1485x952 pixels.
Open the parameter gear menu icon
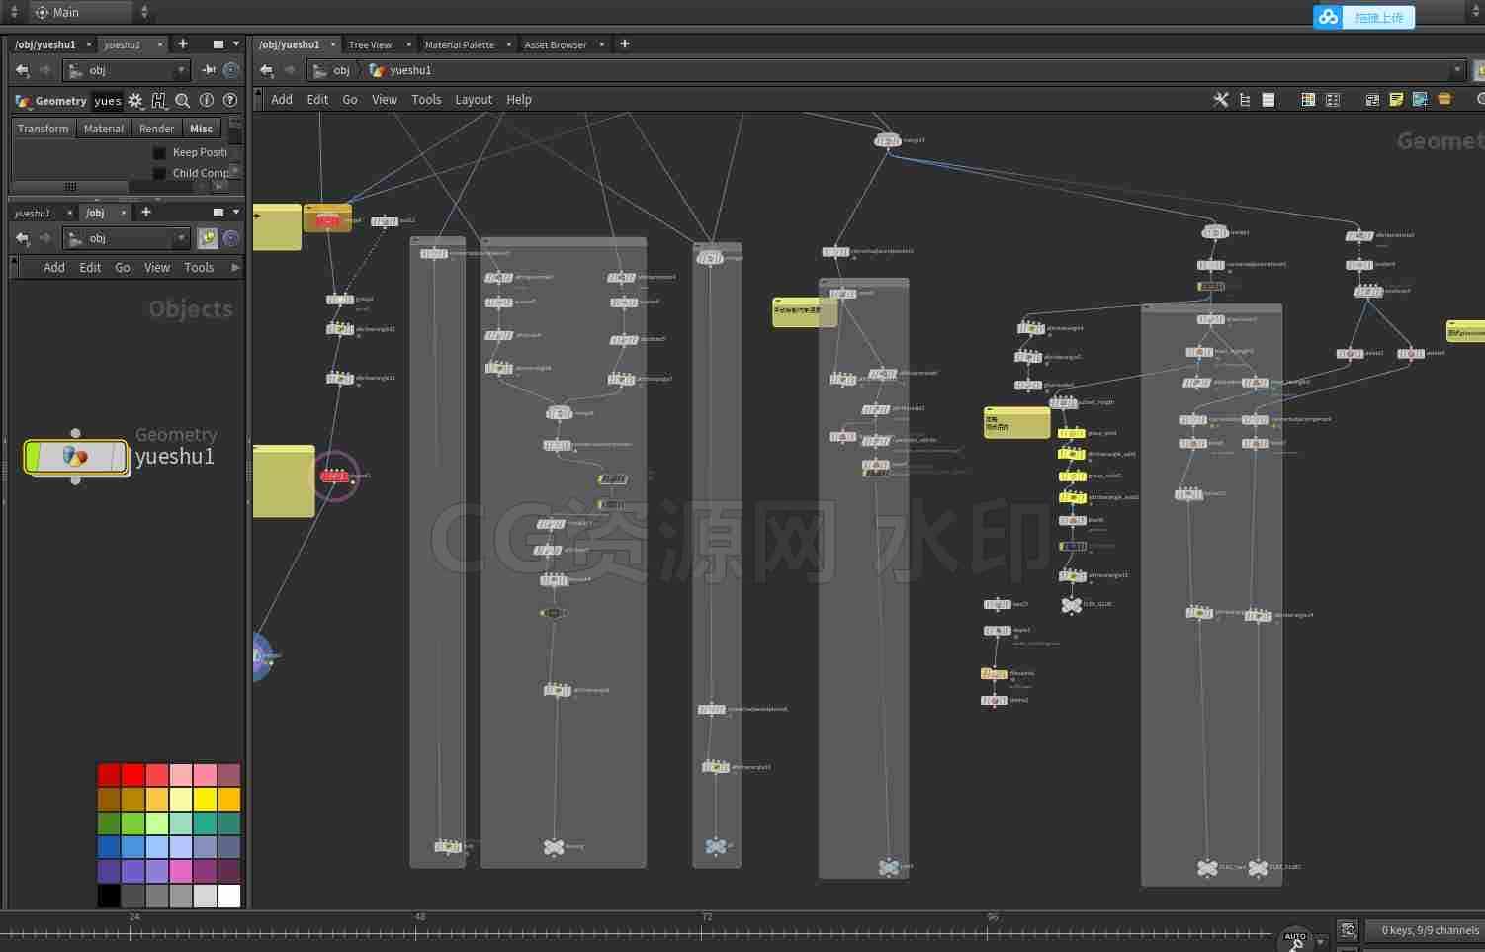coord(135,101)
